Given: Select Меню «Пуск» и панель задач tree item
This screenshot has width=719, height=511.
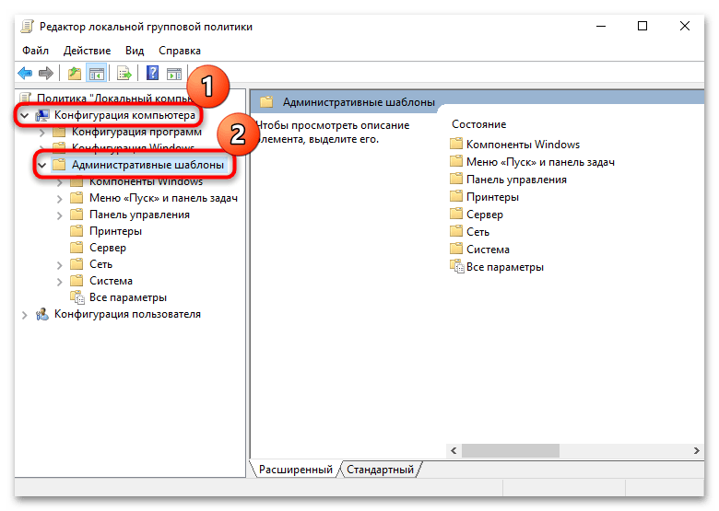Looking at the screenshot, I should click(x=163, y=198).
